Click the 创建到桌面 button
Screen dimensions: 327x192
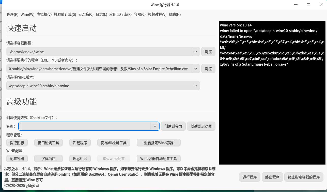[173, 126]
